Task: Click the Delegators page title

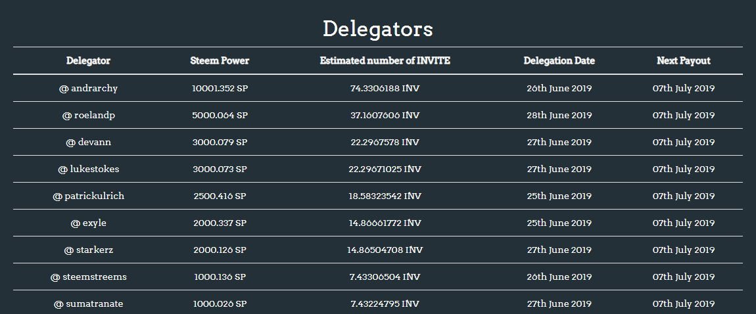Action: click(378, 29)
